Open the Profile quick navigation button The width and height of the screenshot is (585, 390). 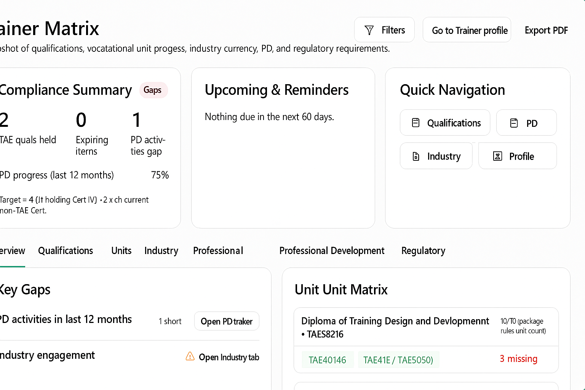click(518, 156)
